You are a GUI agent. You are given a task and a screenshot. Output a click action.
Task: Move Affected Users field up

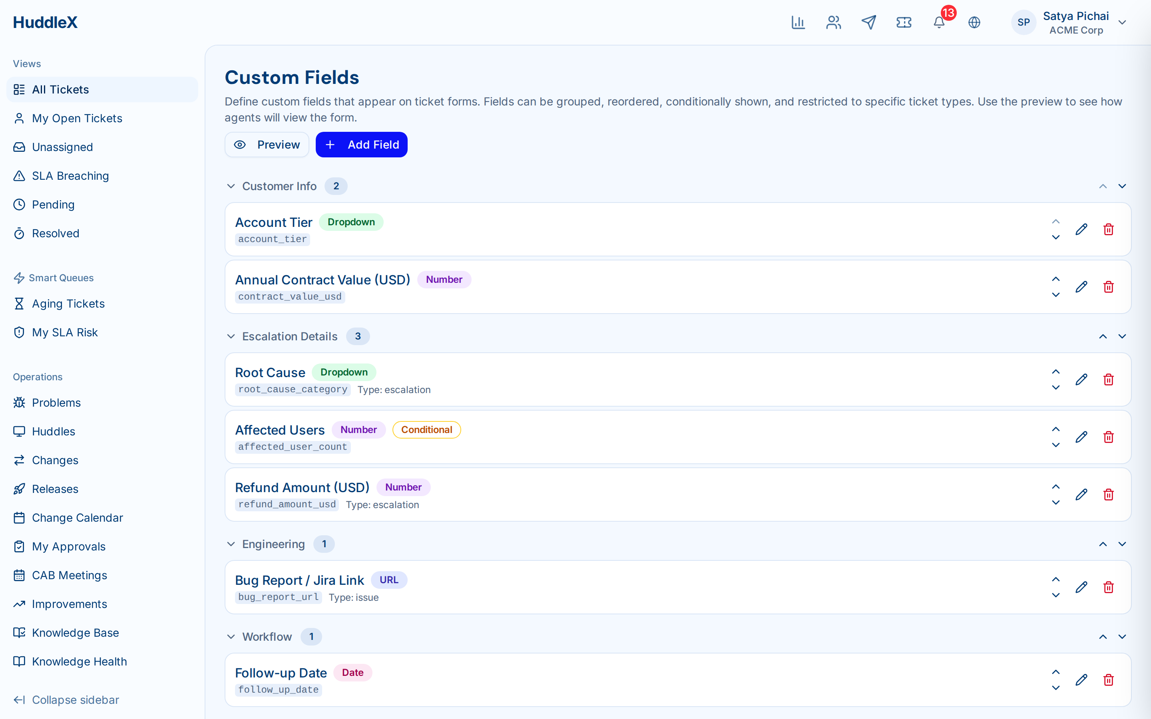tap(1055, 429)
